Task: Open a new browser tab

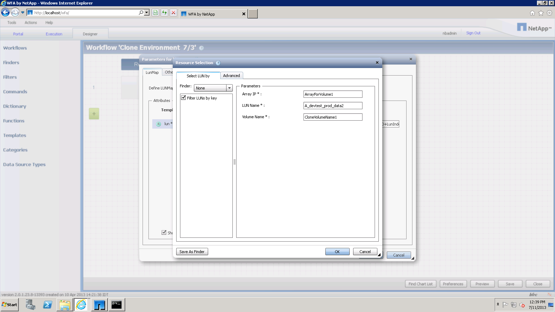Action: 253,14
